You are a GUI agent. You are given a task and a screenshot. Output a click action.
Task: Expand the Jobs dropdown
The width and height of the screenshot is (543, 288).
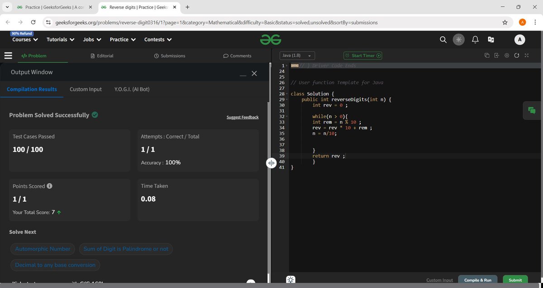click(92, 40)
